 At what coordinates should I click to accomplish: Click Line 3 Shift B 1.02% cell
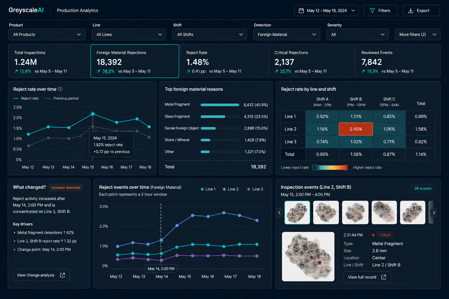click(x=356, y=142)
